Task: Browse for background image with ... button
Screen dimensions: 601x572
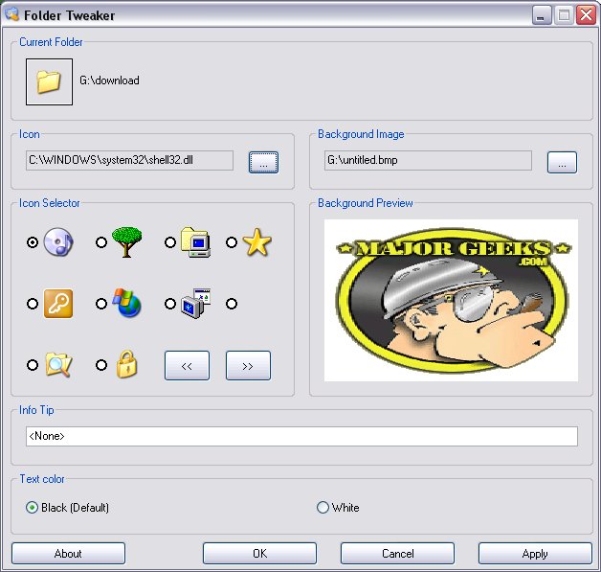Action: 562,162
